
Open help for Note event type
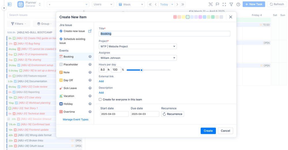(90, 72)
